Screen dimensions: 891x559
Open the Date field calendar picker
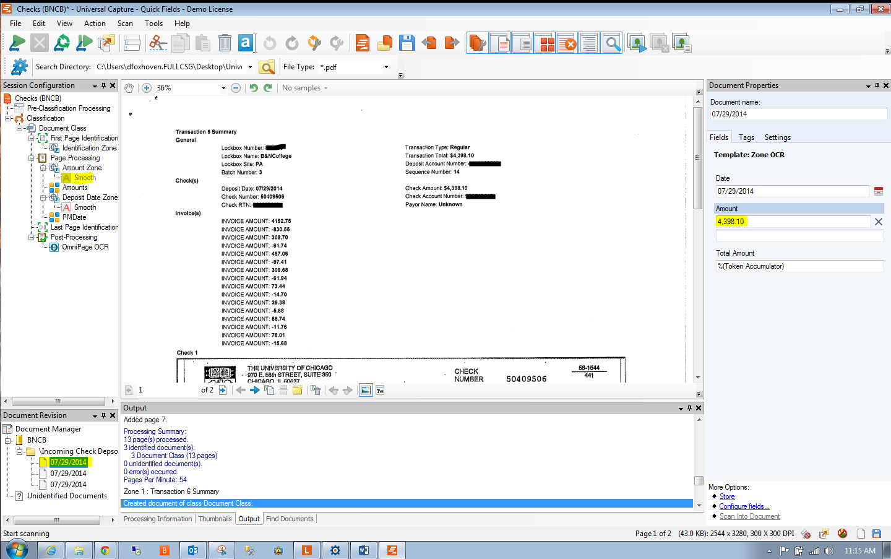[x=878, y=191]
